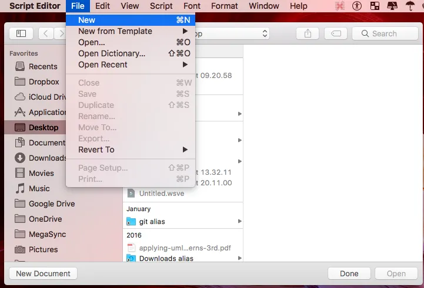
Task: Select the git alias row
Action: [183, 221]
